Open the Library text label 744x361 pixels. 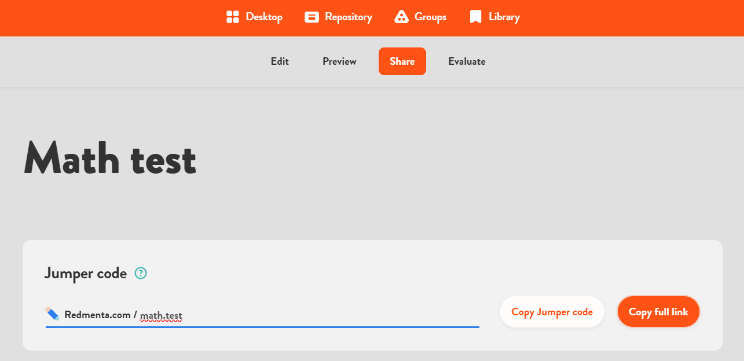coord(504,17)
